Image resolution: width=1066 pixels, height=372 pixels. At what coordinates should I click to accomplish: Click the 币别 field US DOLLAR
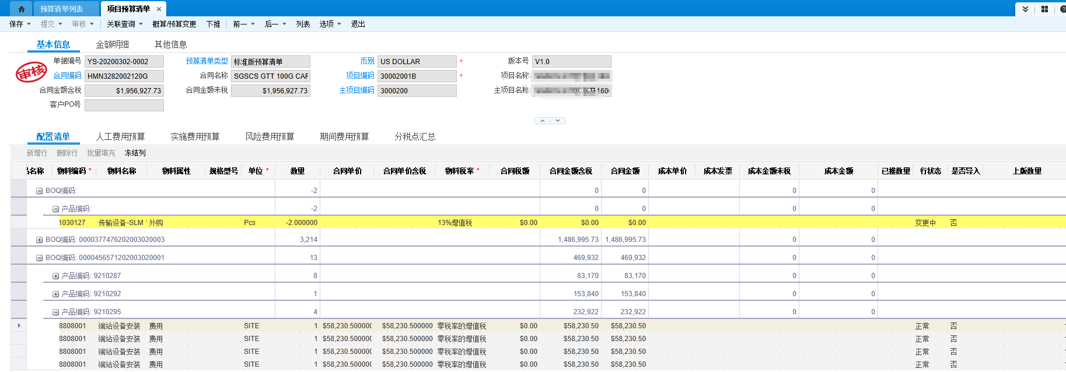click(417, 61)
